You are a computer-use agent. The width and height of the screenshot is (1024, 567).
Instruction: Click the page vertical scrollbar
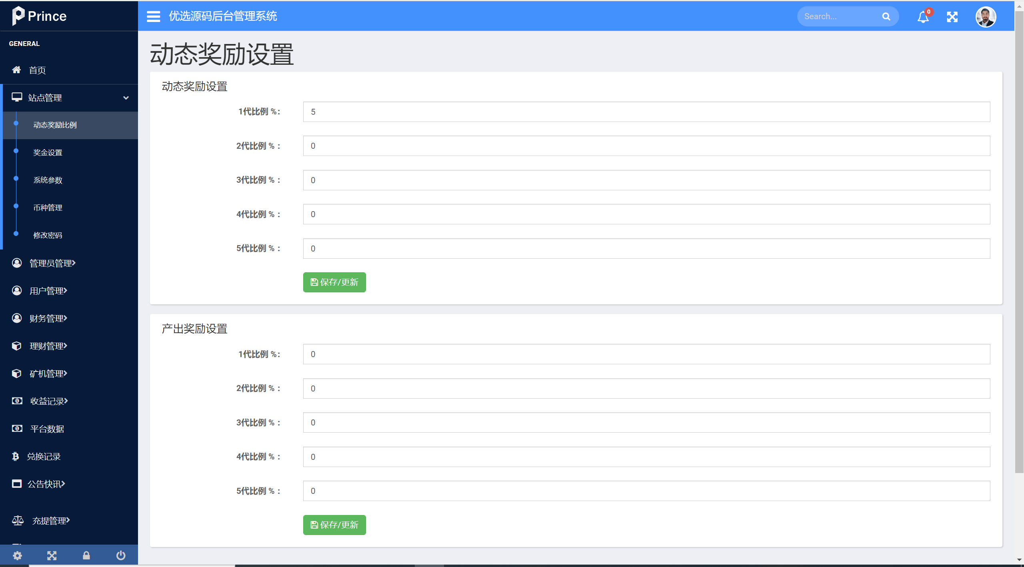[1019, 240]
